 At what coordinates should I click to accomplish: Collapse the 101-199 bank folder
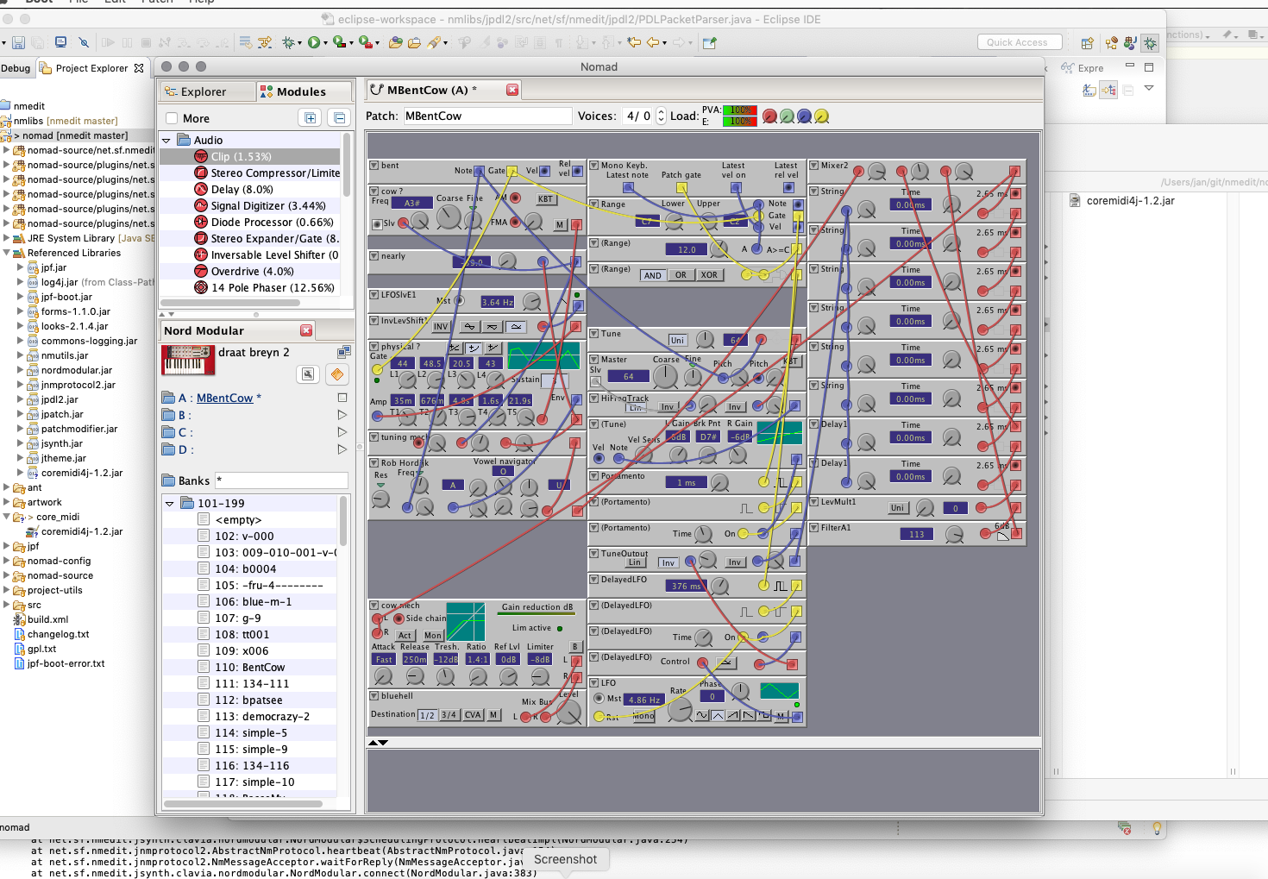point(170,503)
